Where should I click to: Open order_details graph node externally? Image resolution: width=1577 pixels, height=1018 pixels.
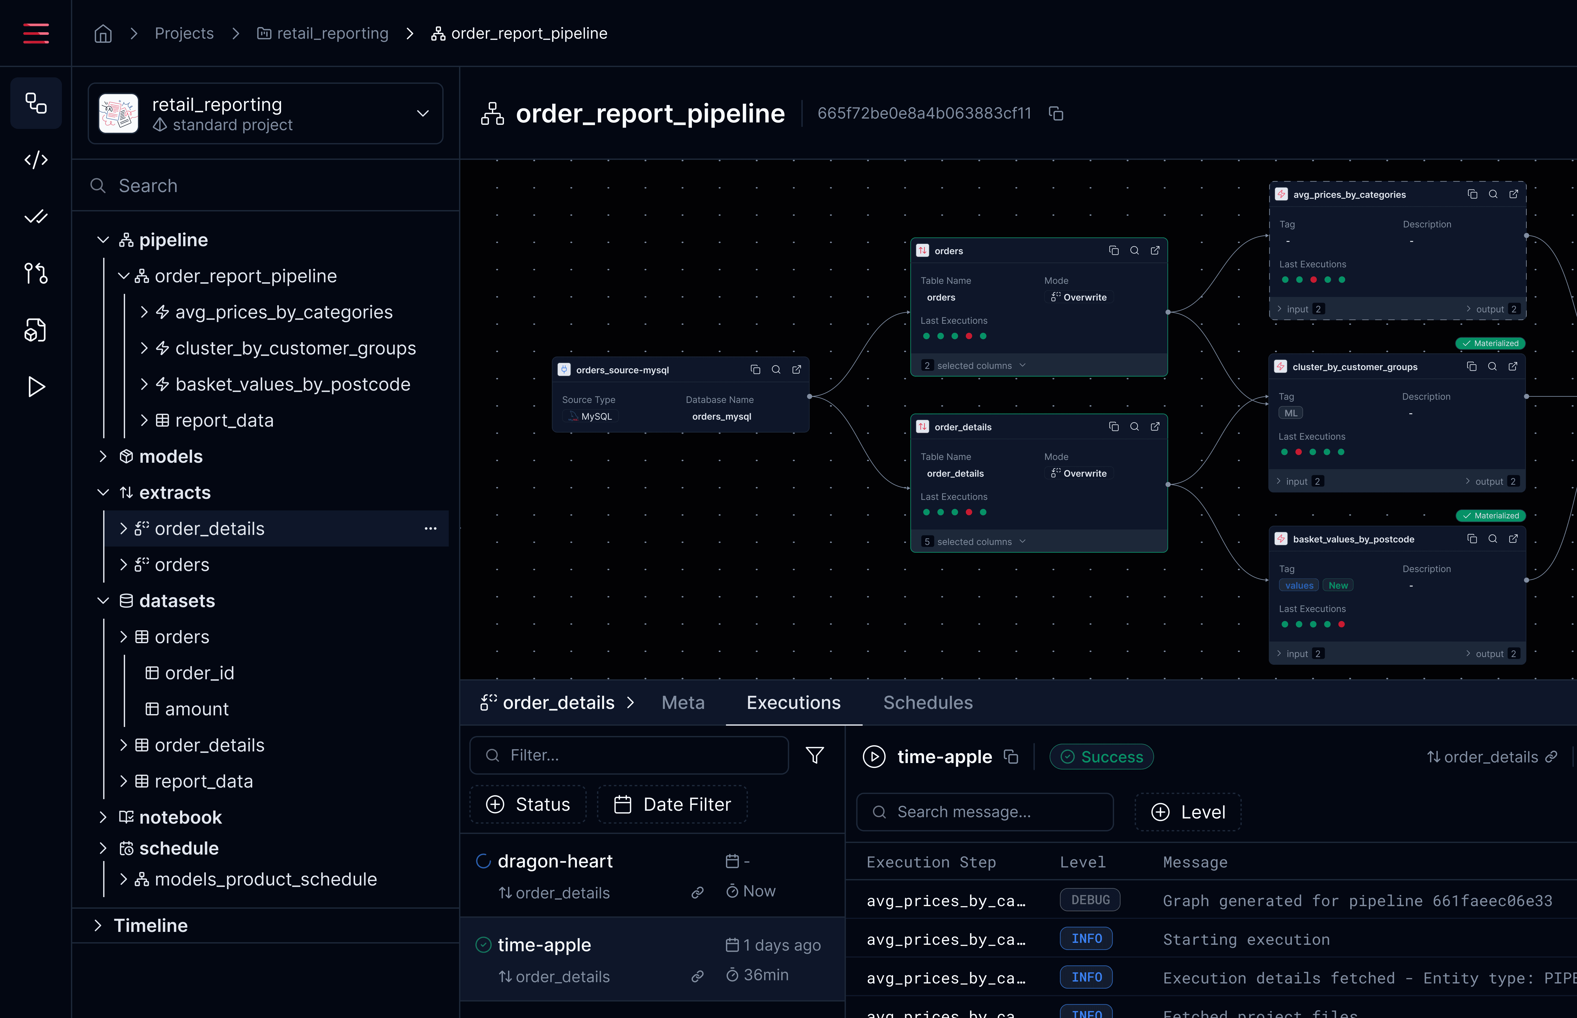[1155, 426]
